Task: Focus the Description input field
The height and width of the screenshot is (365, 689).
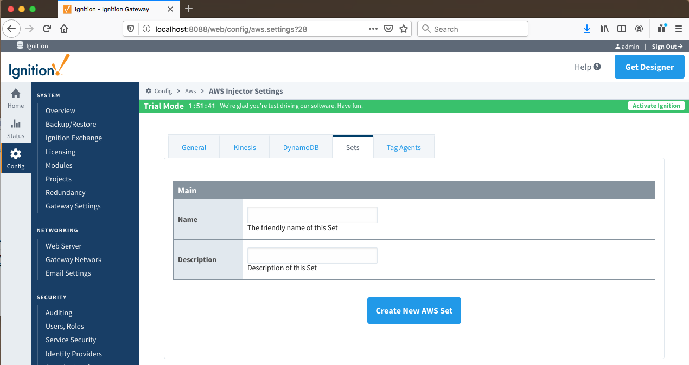Action: coord(312,256)
